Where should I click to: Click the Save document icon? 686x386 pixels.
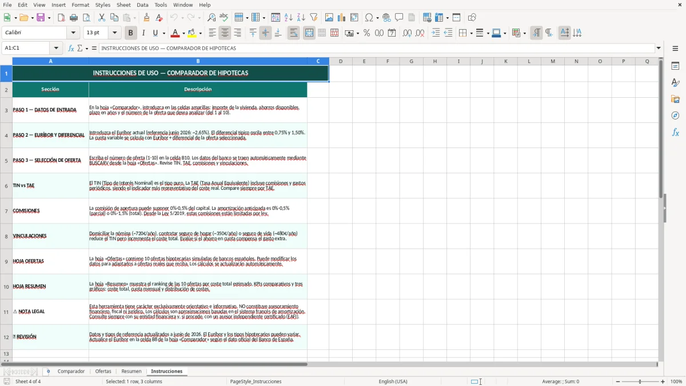click(41, 18)
